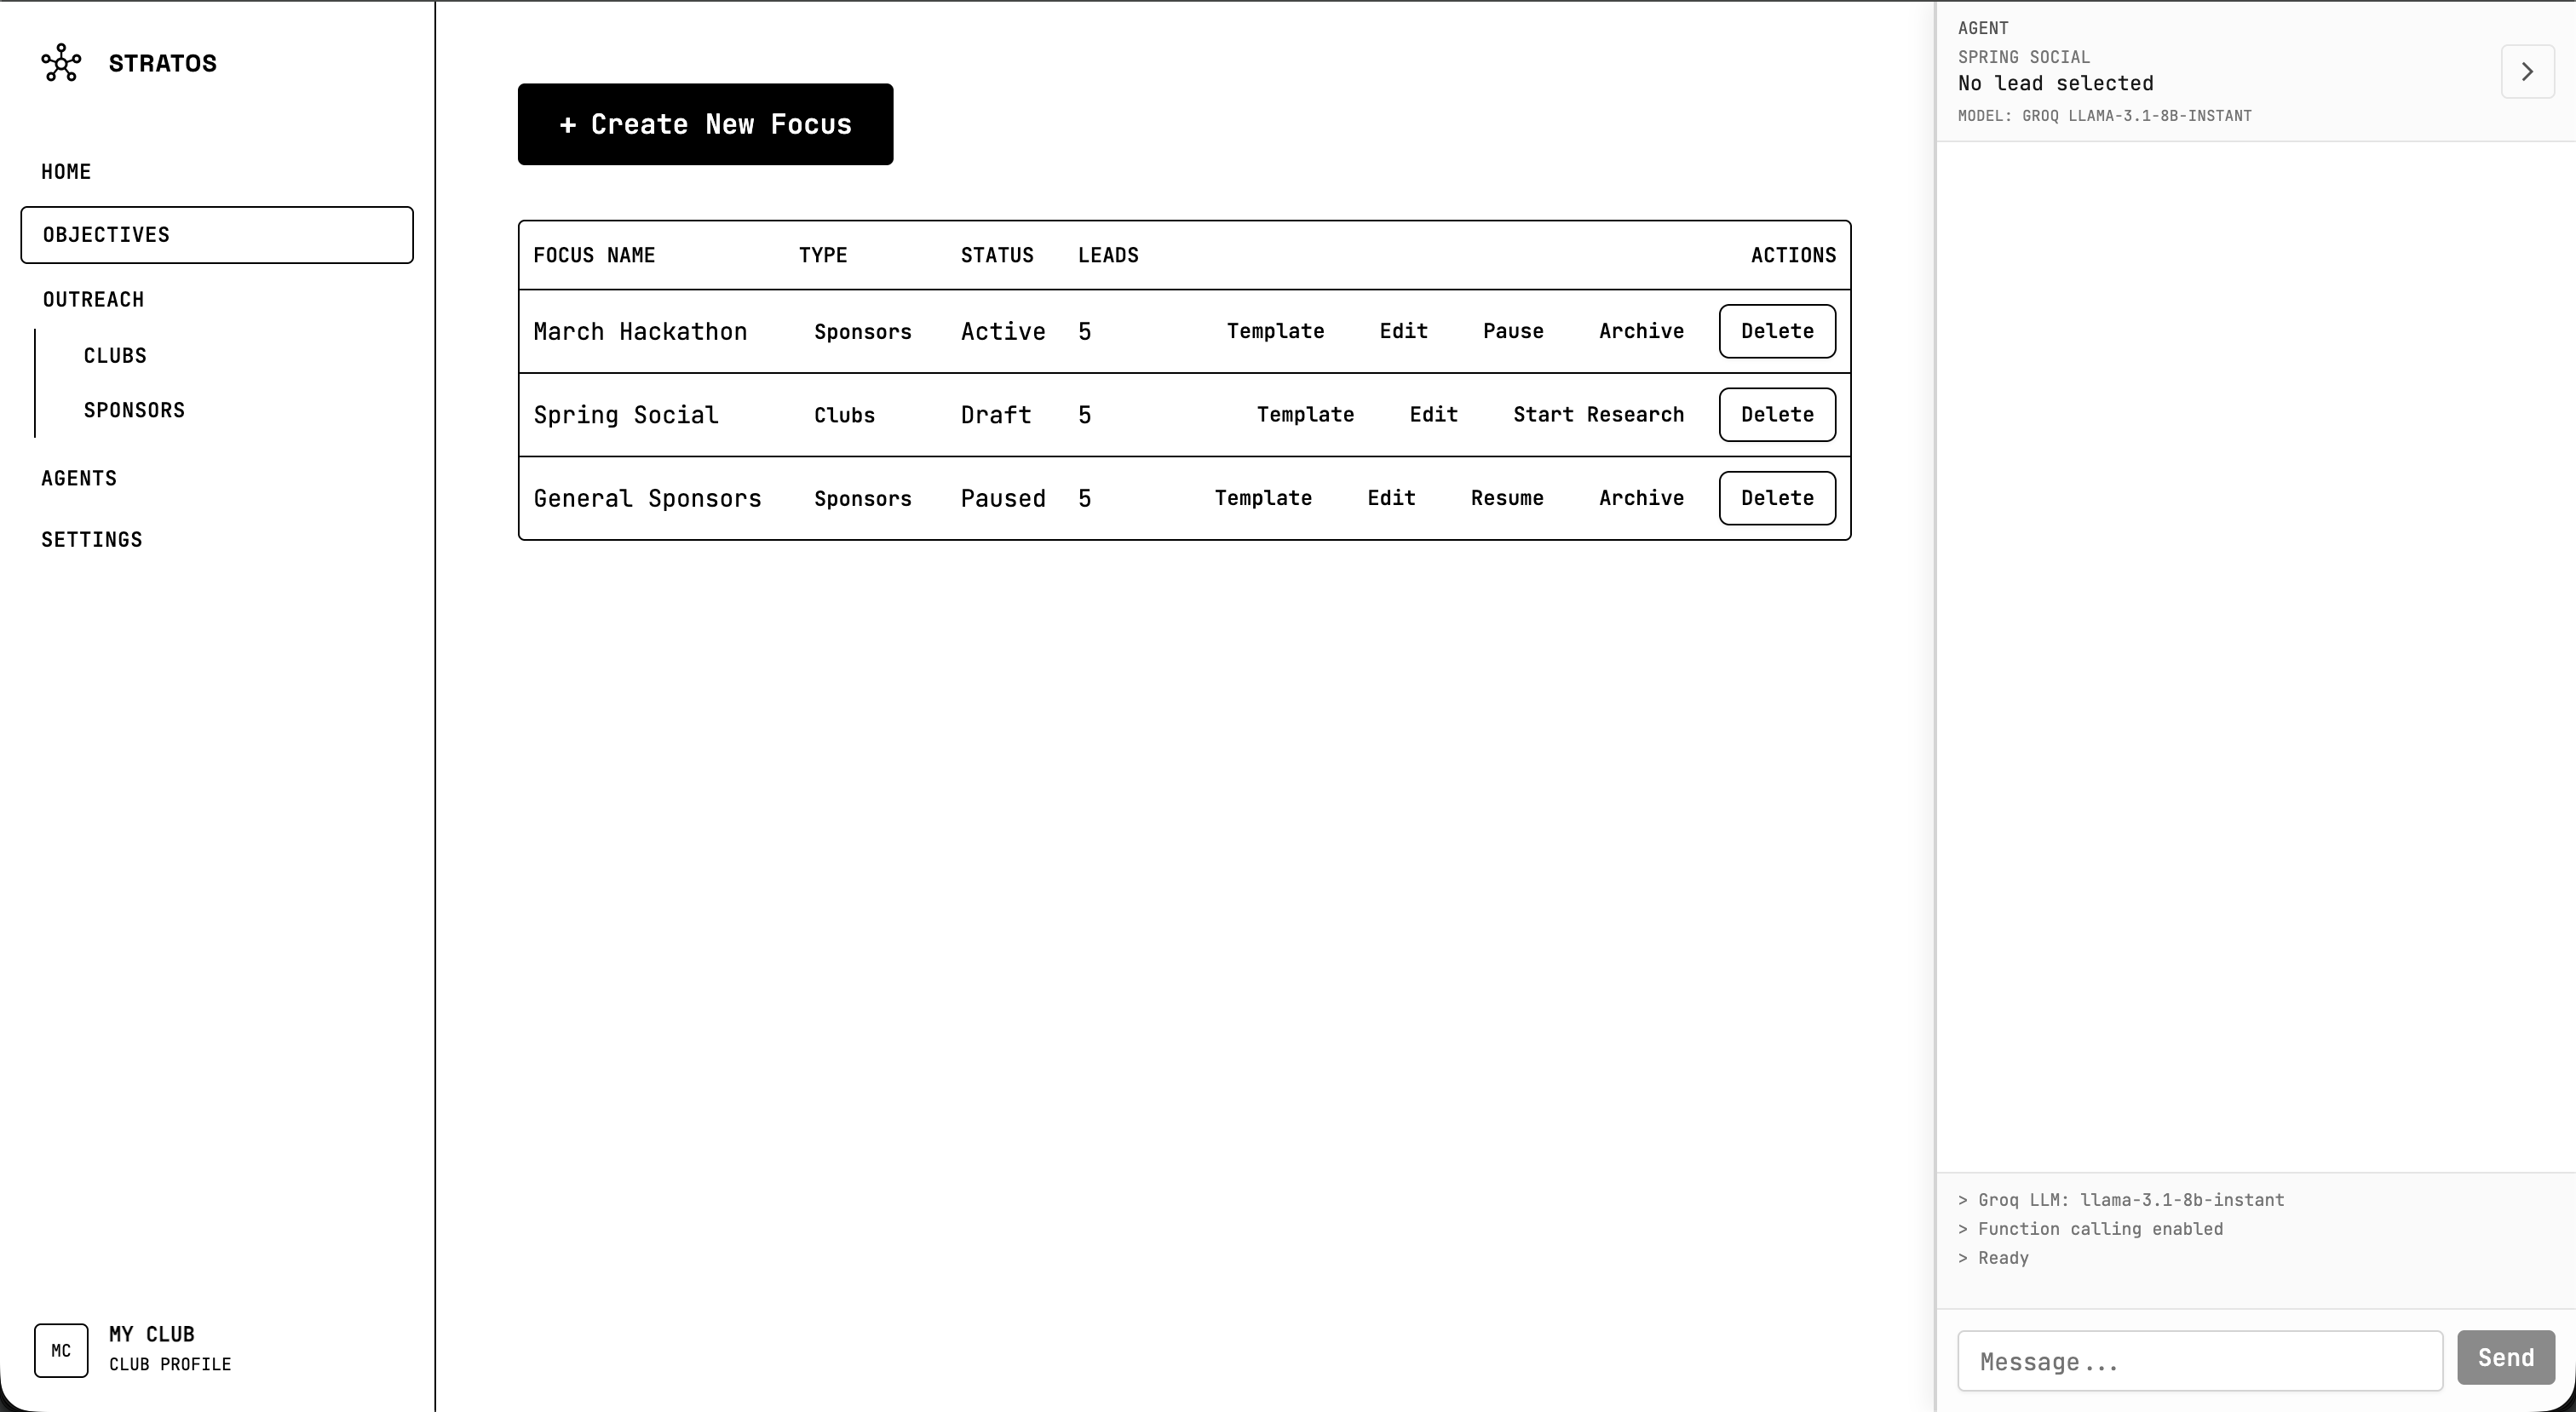
Task: Collapse the agent panel with chevron
Action: coord(2527,72)
